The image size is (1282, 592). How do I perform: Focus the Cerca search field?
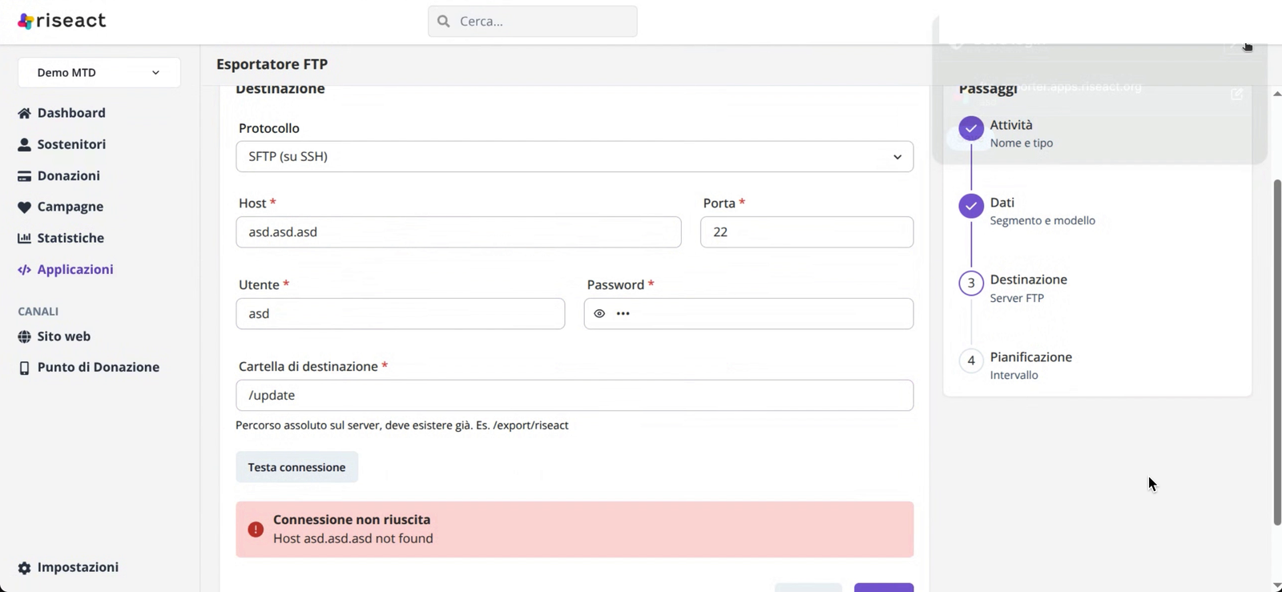tap(533, 22)
